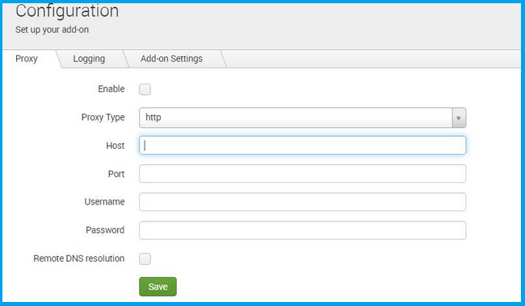The height and width of the screenshot is (306, 525).
Task: Click inside the Password input box
Action: [x=302, y=230]
